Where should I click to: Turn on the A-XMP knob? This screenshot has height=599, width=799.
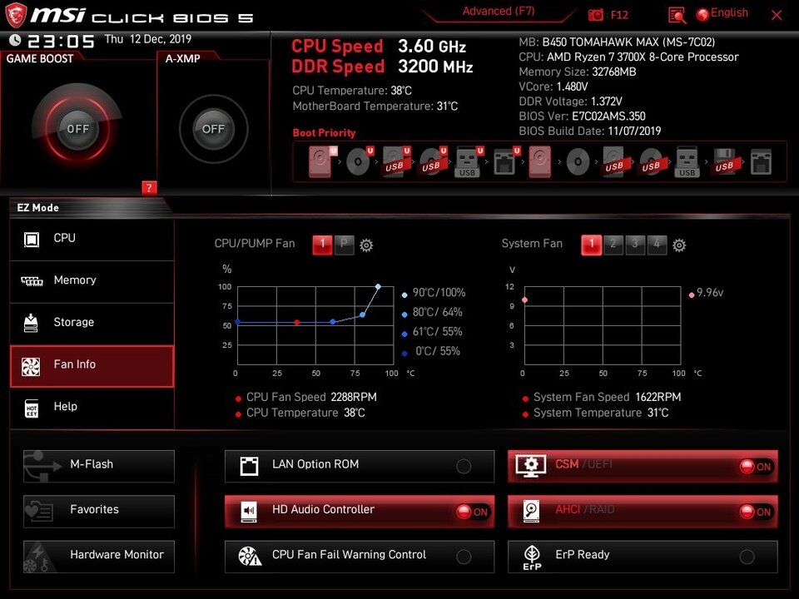click(x=213, y=129)
